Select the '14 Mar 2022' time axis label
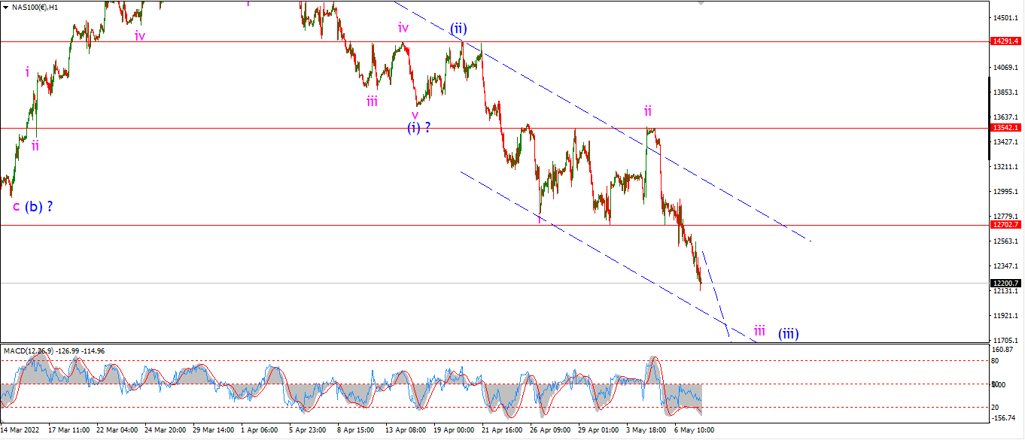The width and height of the screenshot is (1025, 440). coord(21,430)
